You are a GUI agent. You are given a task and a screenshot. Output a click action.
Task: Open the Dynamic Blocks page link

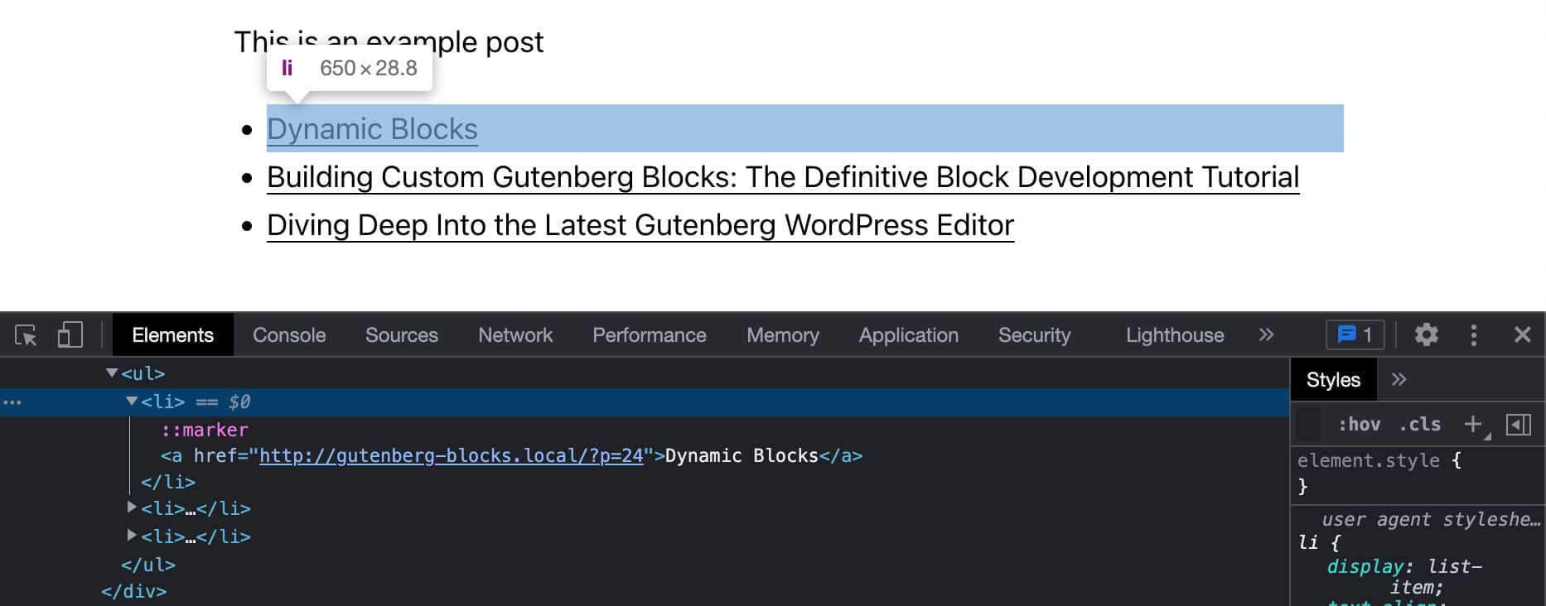coord(372,129)
